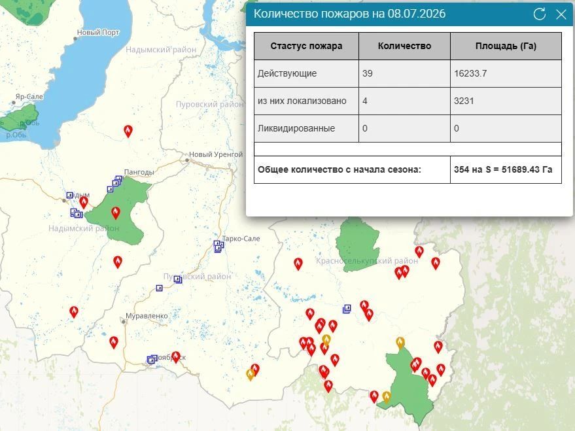
Task: Click the Действующие row in the table
Action: click(x=408, y=73)
